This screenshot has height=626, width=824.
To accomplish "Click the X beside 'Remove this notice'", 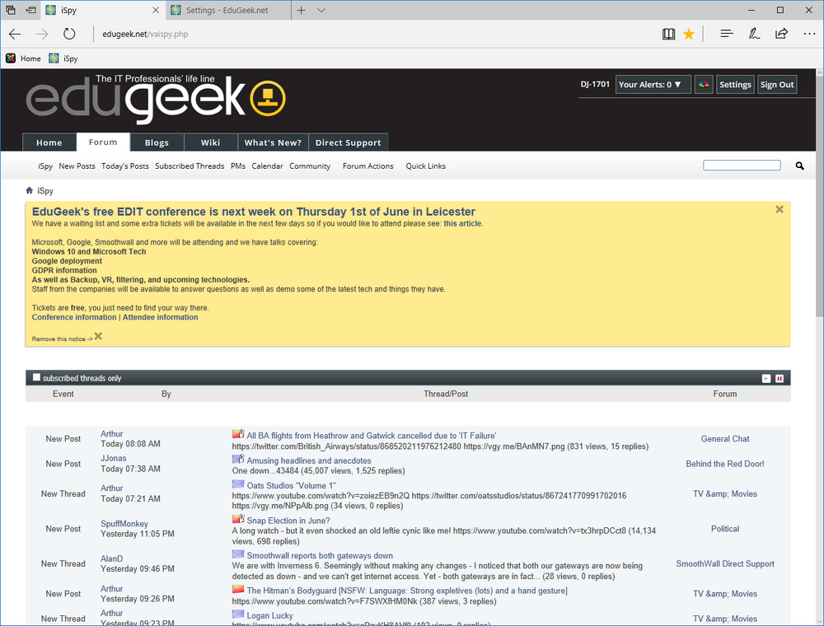I will coord(98,336).
